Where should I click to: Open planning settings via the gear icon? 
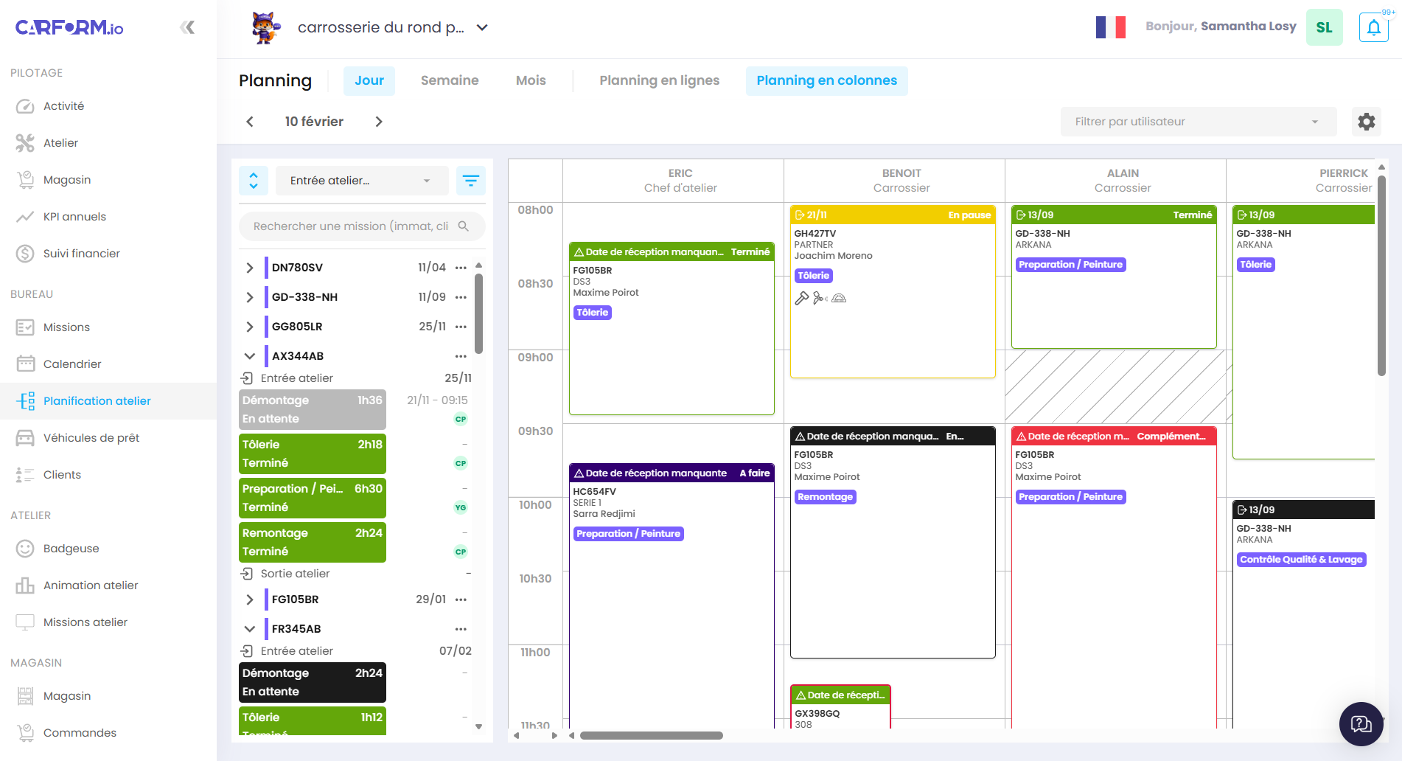pyautogui.click(x=1366, y=121)
